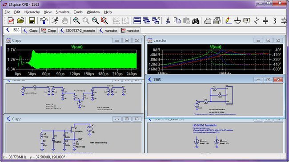Open the View menu
289x162 pixels.
point(48,12)
